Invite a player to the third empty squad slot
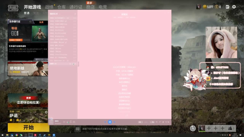Screen dimensions: 244x137 pos(222,129)
